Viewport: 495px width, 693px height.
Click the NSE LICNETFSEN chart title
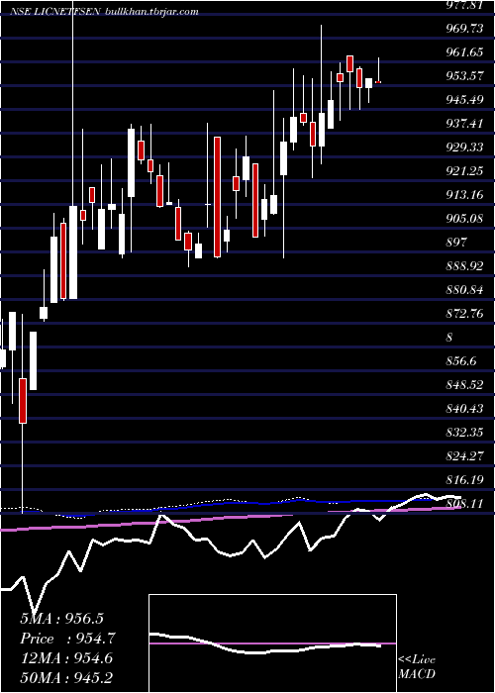(56, 12)
